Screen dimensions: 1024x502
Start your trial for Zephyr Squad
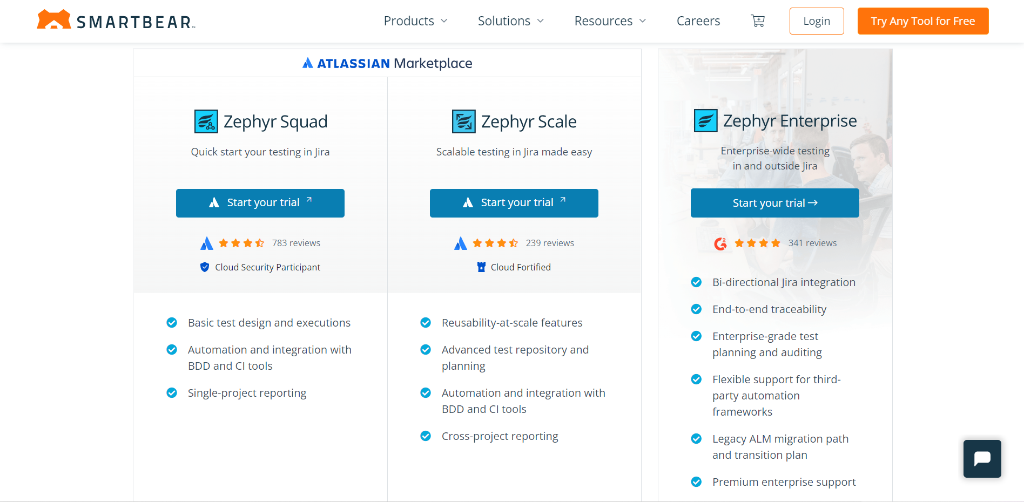(x=260, y=203)
